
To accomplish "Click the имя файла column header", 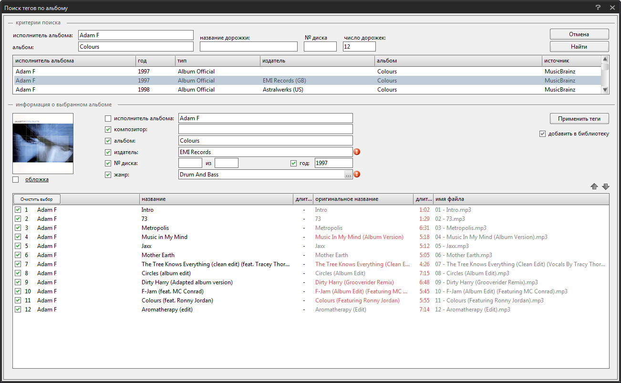I will (521, 199).
